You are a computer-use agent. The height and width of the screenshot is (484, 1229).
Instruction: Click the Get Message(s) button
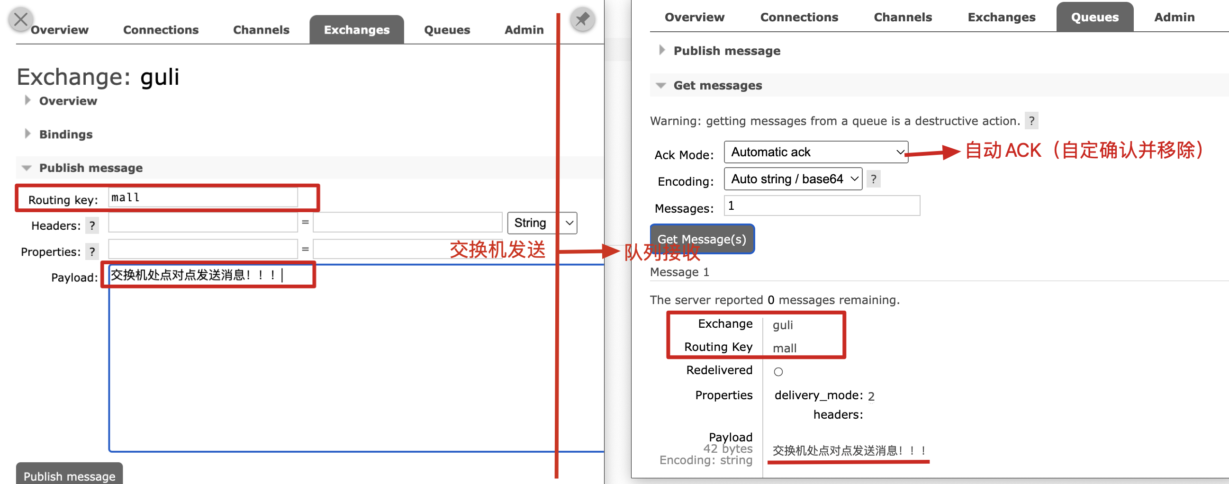pos(701,239)
